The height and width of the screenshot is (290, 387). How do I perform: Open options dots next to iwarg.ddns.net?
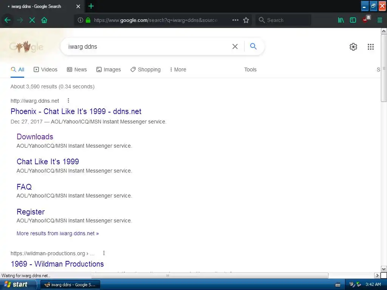point(68,100)
